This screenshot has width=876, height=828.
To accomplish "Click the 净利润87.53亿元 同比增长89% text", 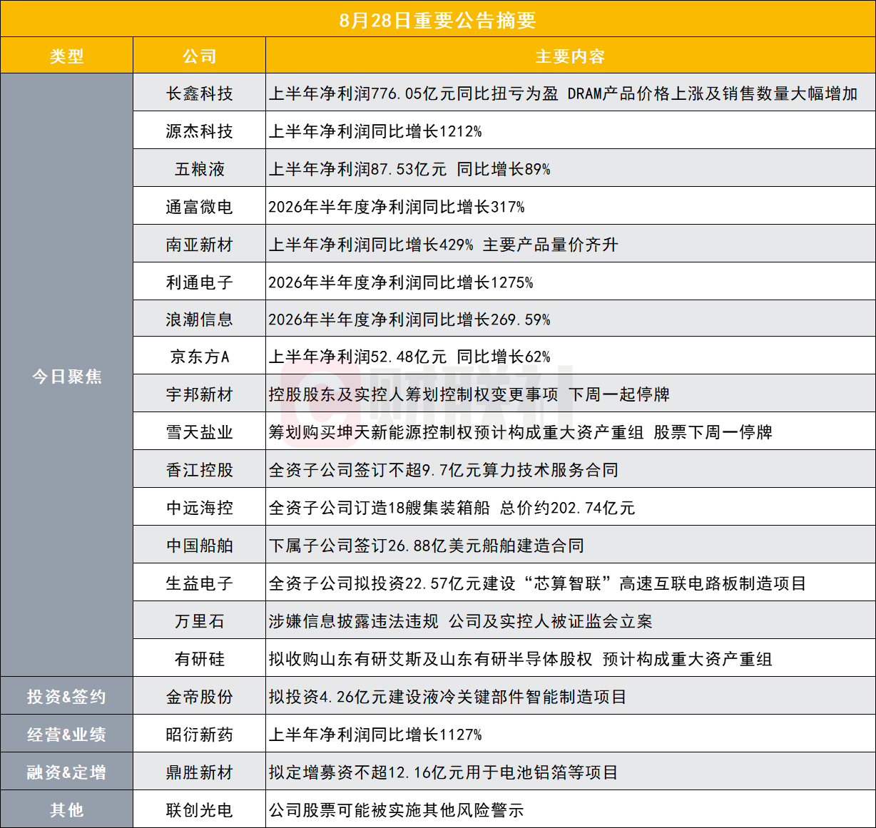I will 409,169.
